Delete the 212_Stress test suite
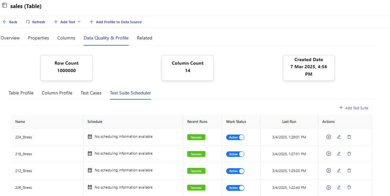The image size is (390, 196). 349,170
